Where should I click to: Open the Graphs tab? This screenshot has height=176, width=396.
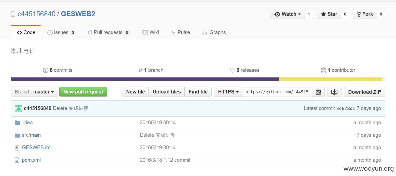(214, 33)
